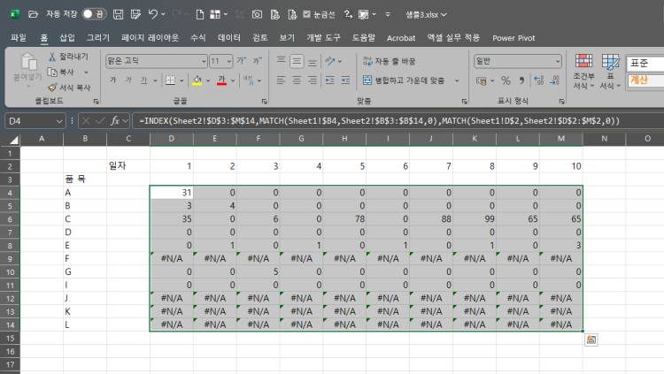Screen dimensions: 664x374
Task: Toggle the AutoSave (자동 저장) switch
Action: click(94, 14)
